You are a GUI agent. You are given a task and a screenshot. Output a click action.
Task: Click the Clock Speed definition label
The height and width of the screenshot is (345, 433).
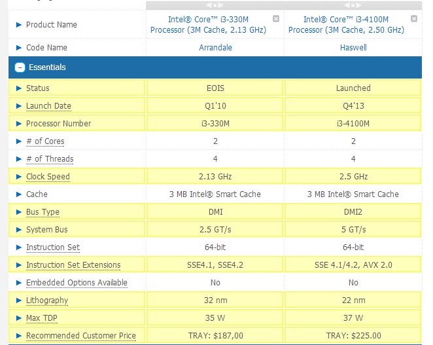click(48, 177)
